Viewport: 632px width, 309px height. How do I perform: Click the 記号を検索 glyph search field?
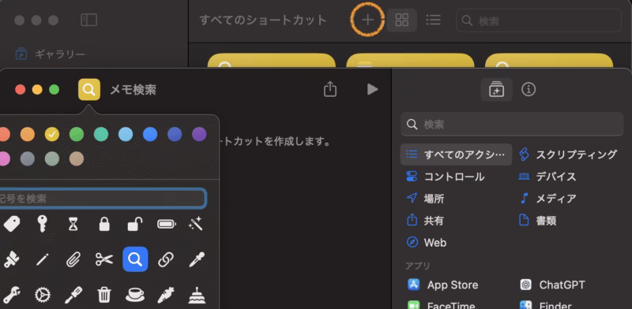102,198
